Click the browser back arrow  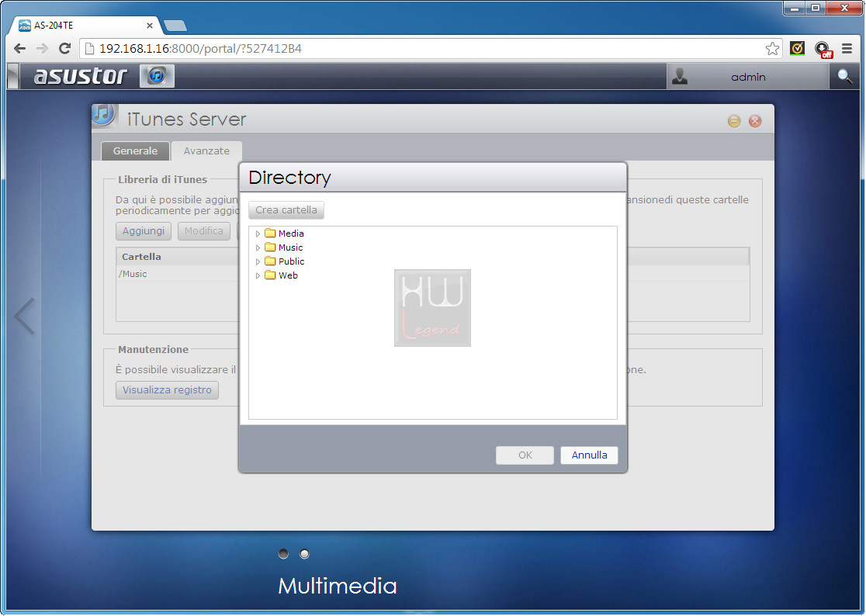tap(20, 49)
